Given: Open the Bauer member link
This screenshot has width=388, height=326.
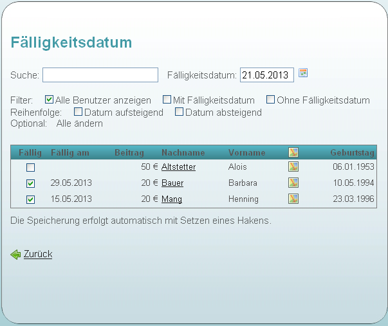Looking at the screenshot, I should point(172,183).
